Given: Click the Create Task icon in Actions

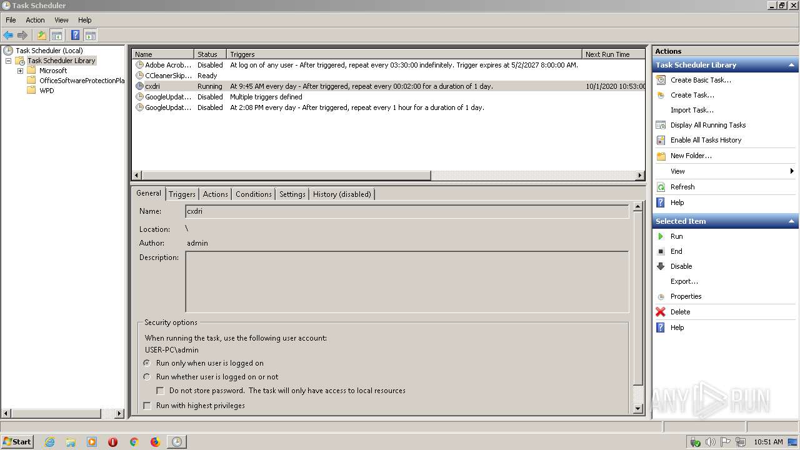Looking at the screenshot, I should coord(661,95).
